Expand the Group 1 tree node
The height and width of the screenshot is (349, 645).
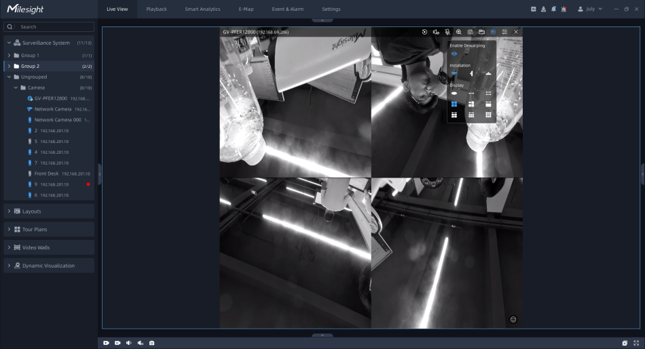(9, 55)
